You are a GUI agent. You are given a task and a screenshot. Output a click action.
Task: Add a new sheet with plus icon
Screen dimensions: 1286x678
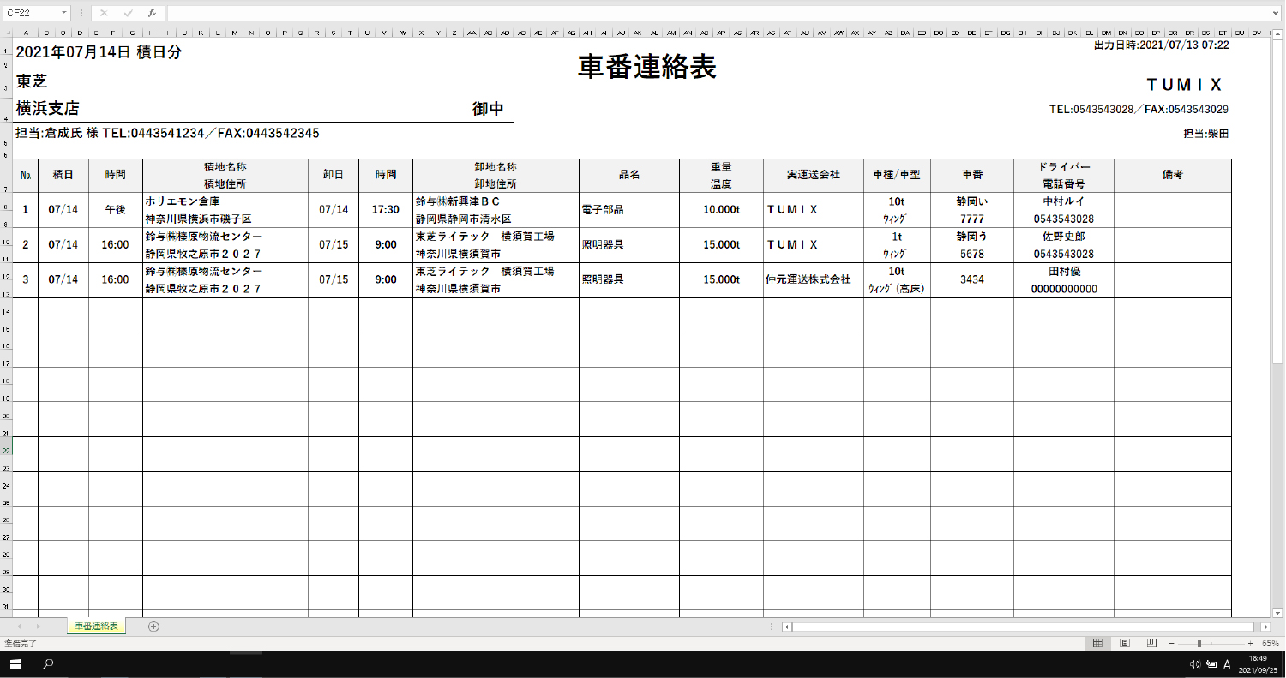[153, 627]
